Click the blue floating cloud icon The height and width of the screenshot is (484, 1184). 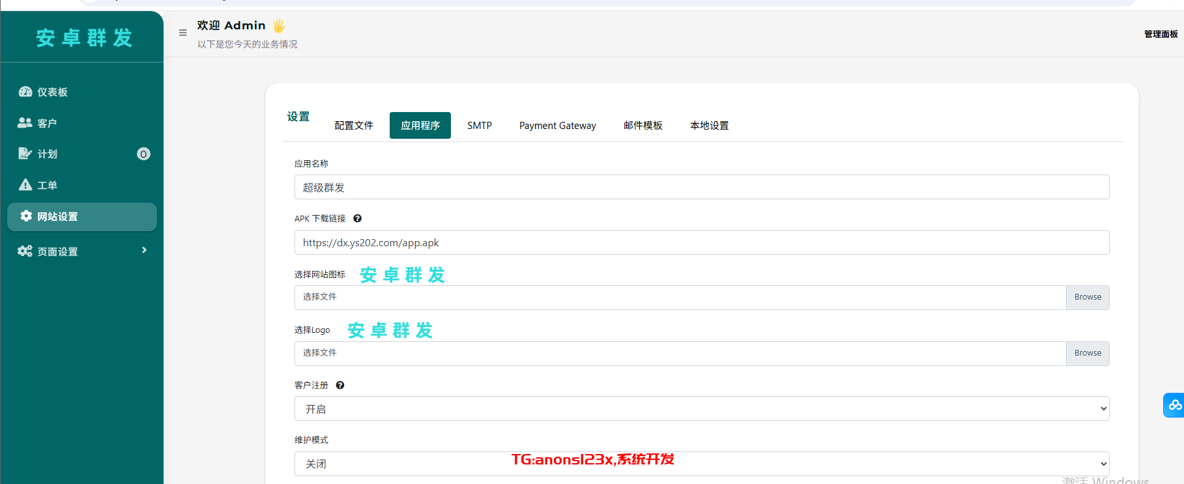click(1174, 405)
